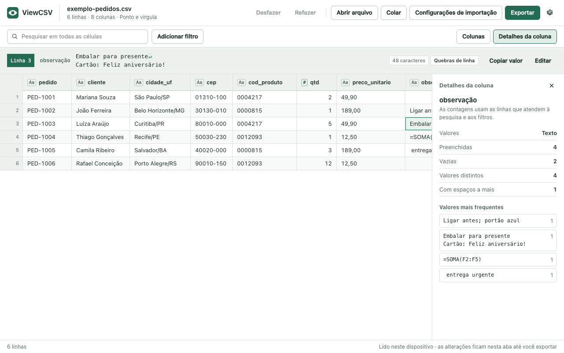Screen dimensions: 564x353
Task: Click the ViewCSV eye logo icon
Action: click(13, 13)
